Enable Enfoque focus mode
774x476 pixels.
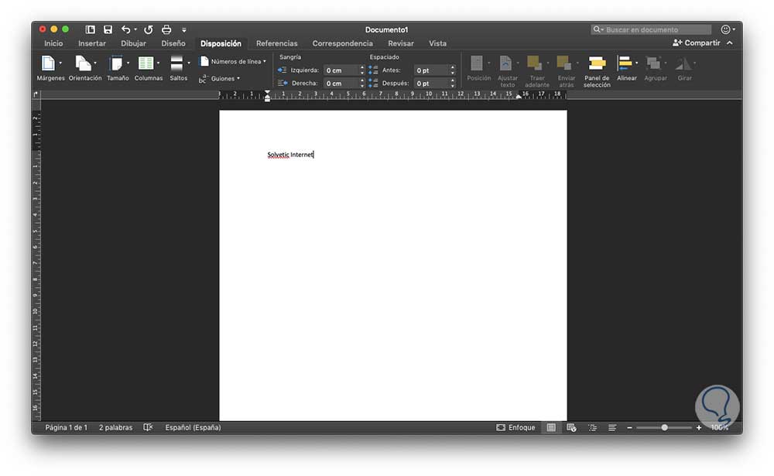pos(515,427)
